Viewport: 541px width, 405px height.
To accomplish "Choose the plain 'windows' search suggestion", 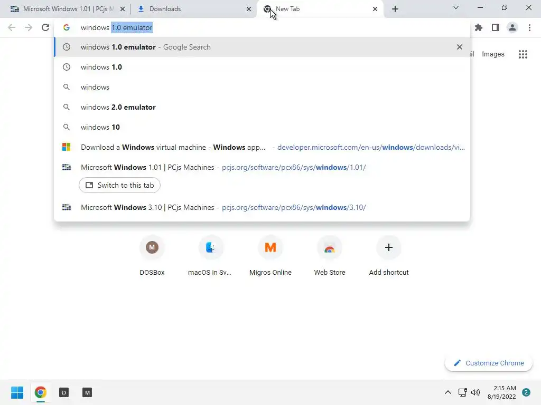I will [x=262, y=87].
